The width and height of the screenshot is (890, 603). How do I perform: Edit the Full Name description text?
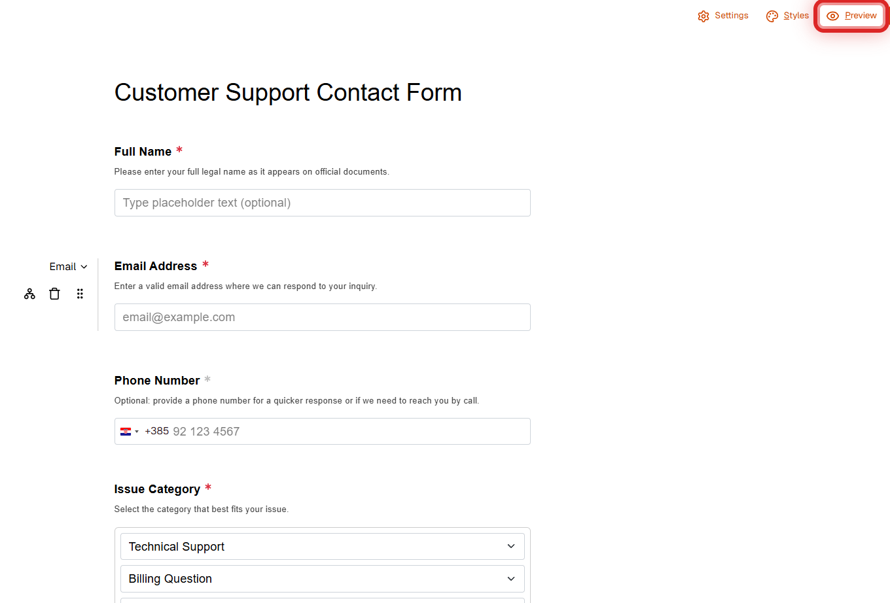pos(251,172)
